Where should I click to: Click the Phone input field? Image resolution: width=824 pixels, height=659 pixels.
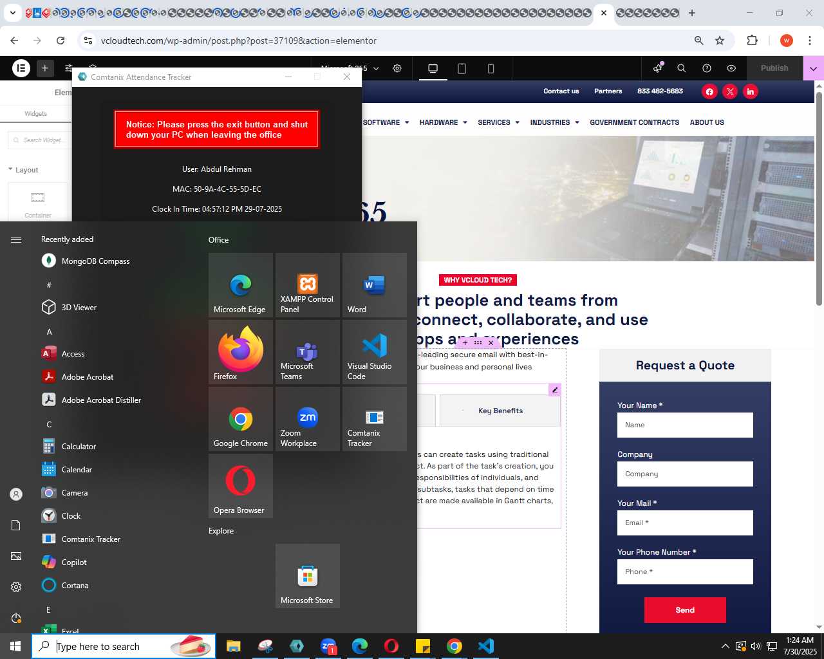[x=685, y=571]
